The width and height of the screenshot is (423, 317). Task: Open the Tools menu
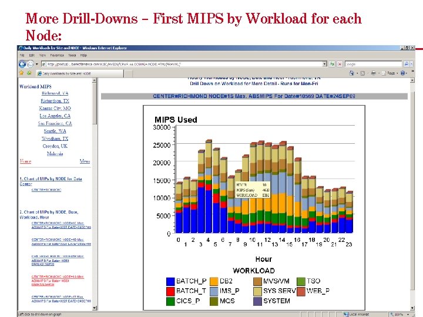(72, 55)
